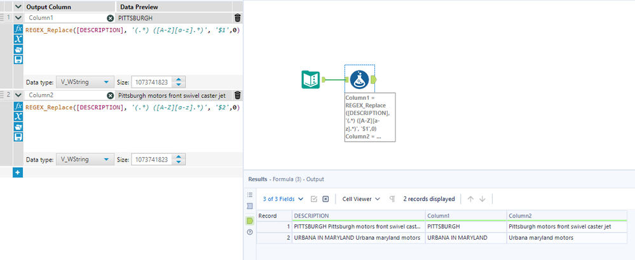Image resolution: width=635 pixels, height=260 pixels.
Task: Open the 3 of 3 Fields dropdown
Action: tap(283, 199)
